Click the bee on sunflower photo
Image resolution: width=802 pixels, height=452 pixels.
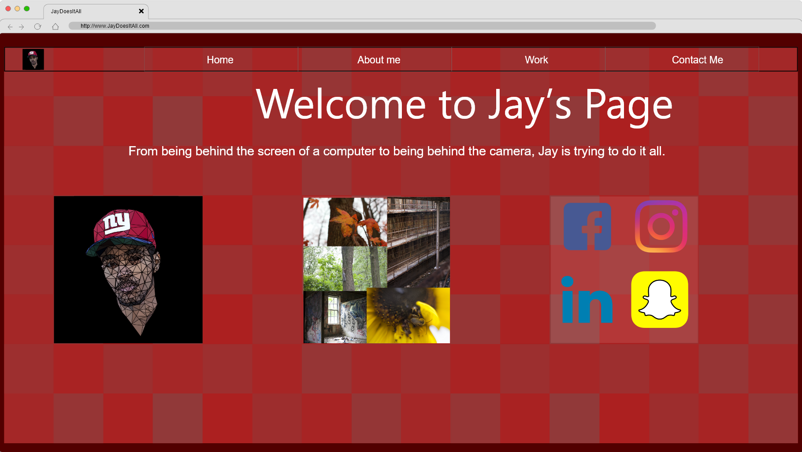click(408, 316)
